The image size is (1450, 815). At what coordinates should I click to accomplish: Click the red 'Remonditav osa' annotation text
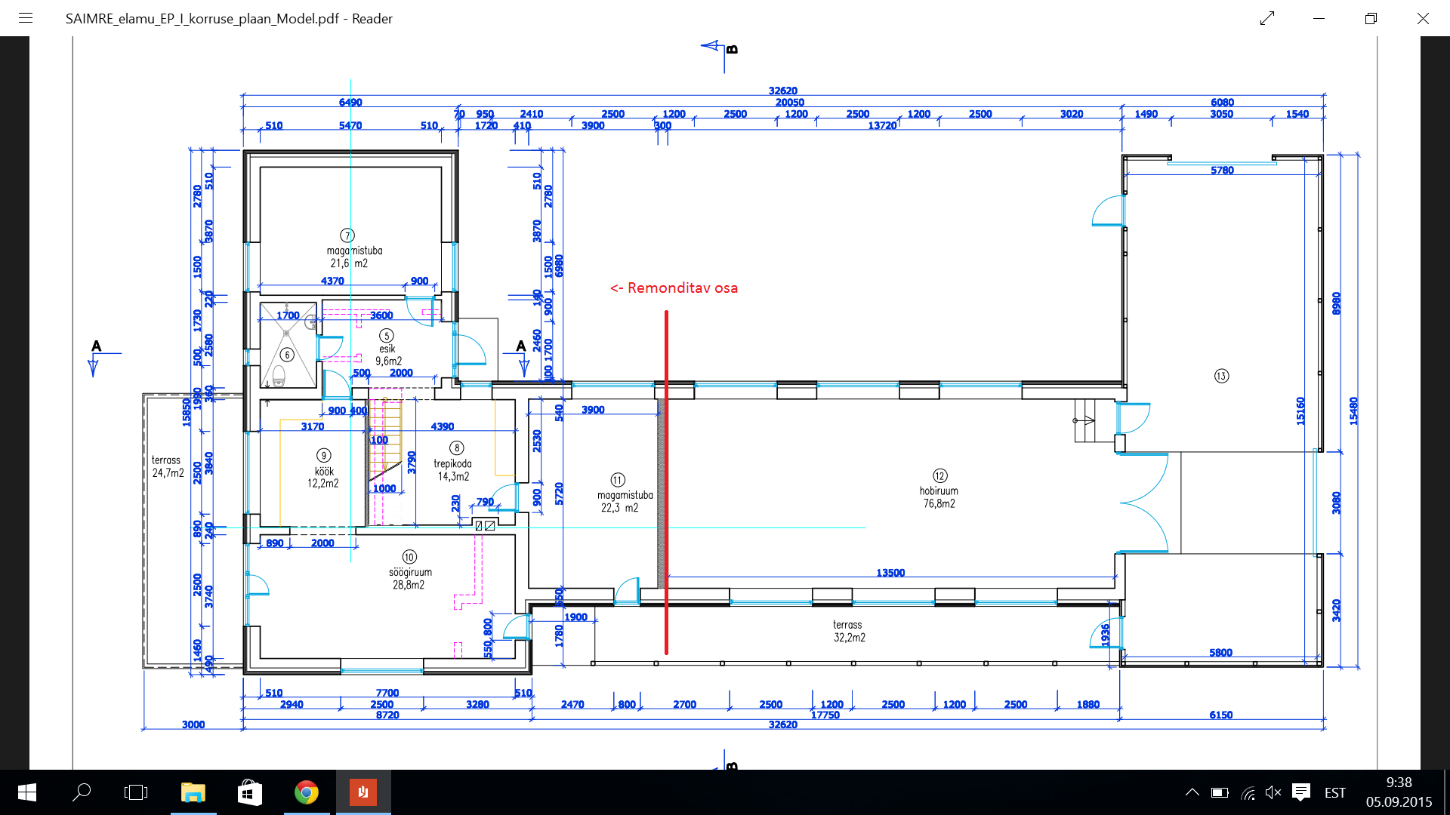pos(674,288)
